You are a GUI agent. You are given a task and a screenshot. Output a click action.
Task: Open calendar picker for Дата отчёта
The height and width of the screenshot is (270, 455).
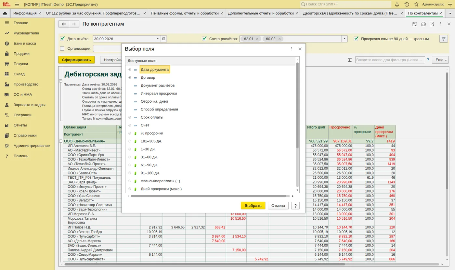click(164, 39)
